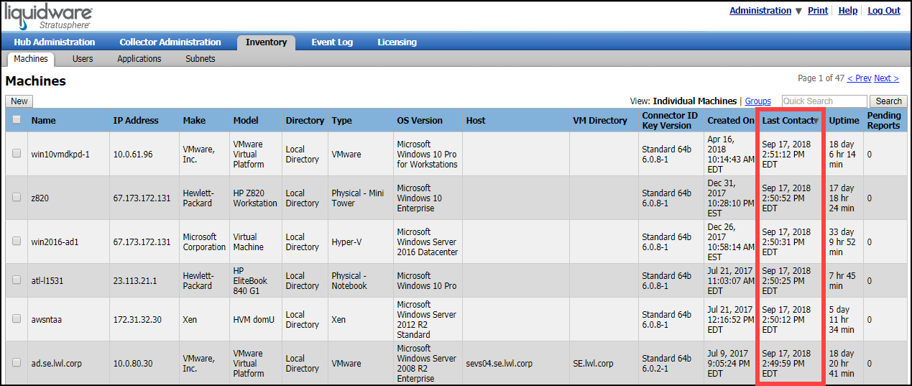912x386 pixels.
Task: Click IP address 10.0.61.96
Action: [x=133, y=155]
